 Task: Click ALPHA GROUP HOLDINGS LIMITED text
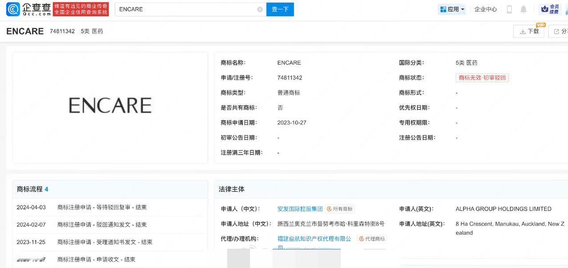click(x=504, y=209)
